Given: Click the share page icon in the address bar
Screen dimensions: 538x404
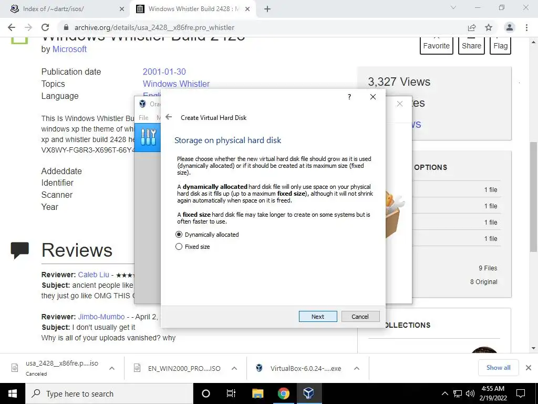Looking at the screenshot, I should pos(472,27).
